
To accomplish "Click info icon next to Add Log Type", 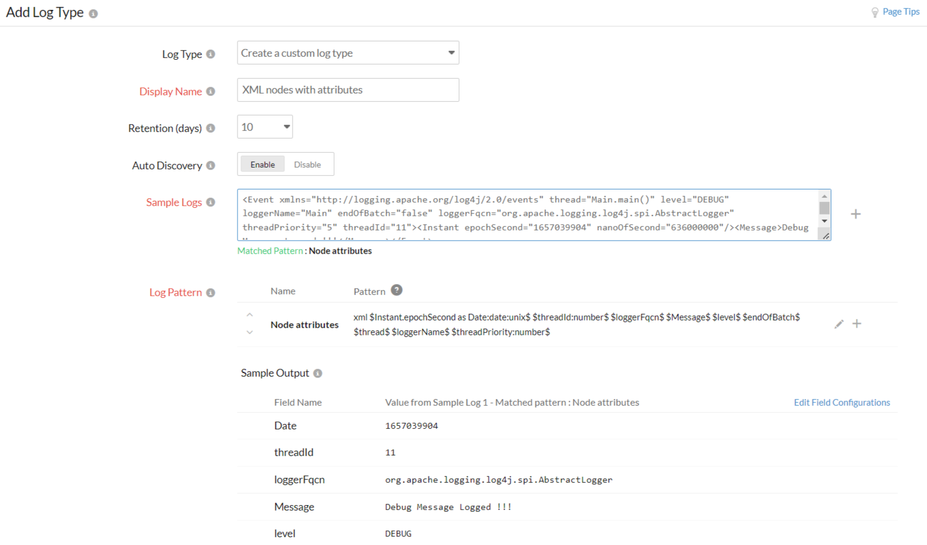I will [93, 14].
